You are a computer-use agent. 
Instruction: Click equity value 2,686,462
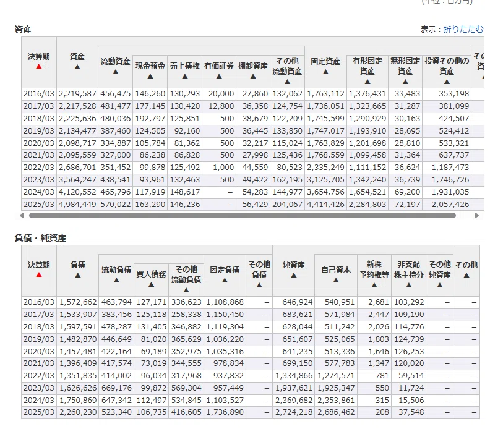[x=336, y=412]
